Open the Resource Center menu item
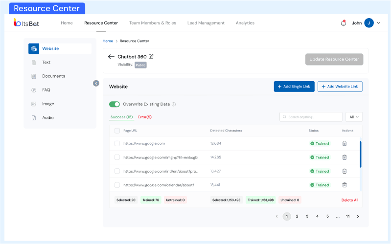This screenshot has height=244, width=391. pos(101,23)
